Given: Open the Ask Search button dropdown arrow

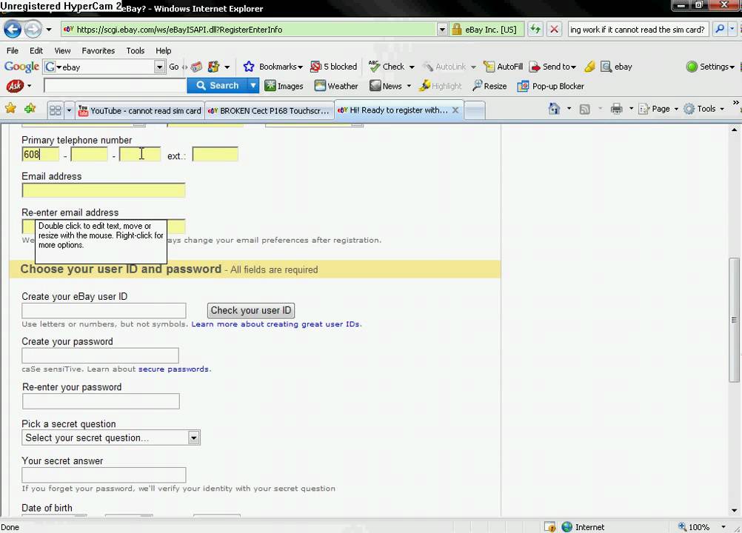Looking at the screenshot, I should click(x=253, y=86).
